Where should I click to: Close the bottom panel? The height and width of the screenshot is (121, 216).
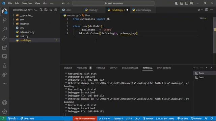[212, 68]
